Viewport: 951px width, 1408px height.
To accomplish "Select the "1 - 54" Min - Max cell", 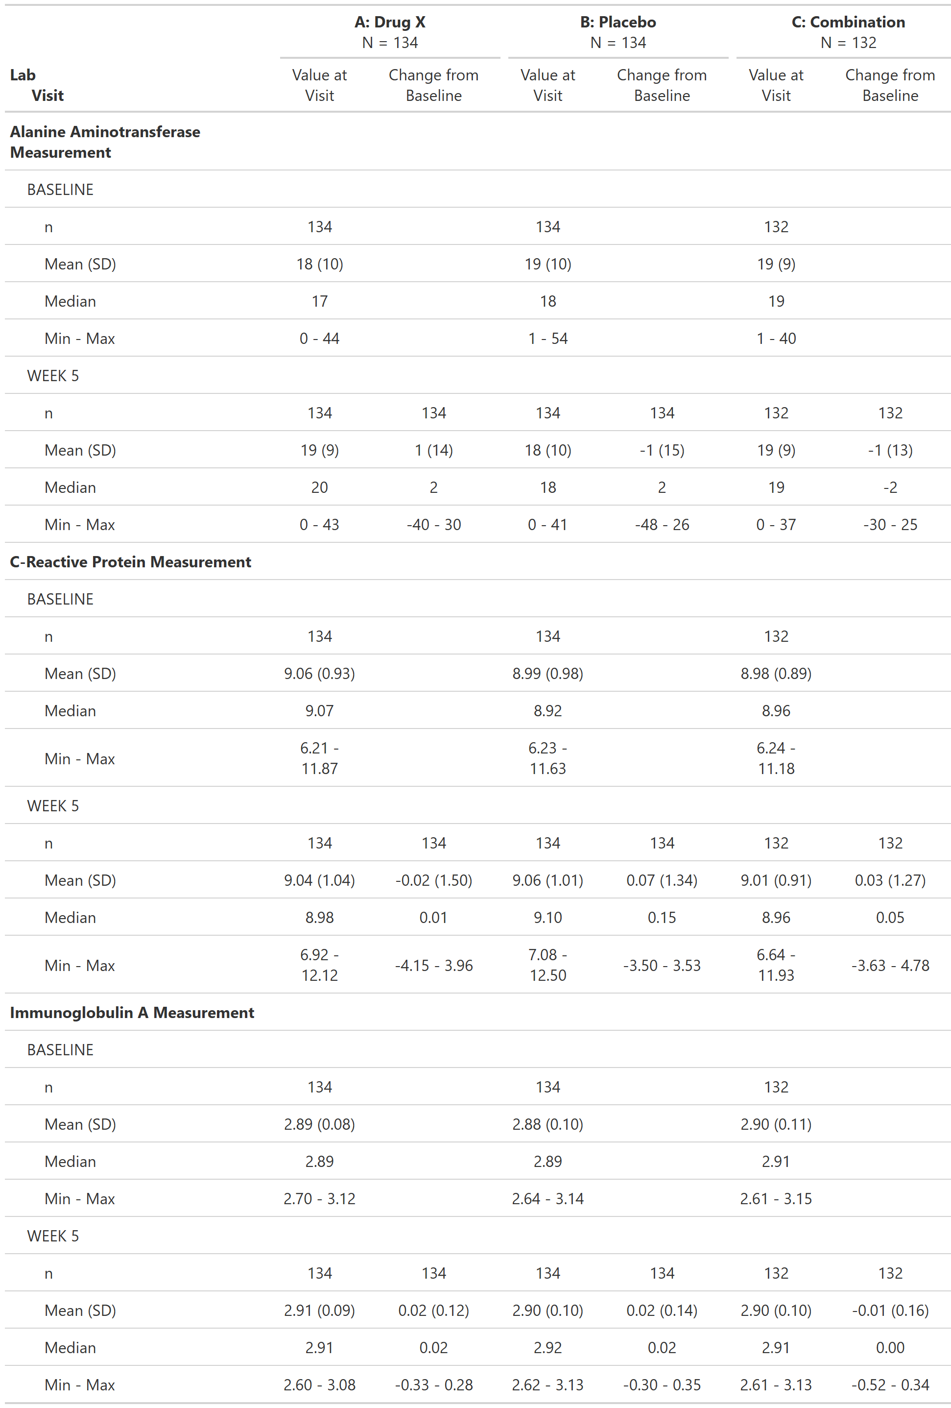I will click(x=547, y=339).
